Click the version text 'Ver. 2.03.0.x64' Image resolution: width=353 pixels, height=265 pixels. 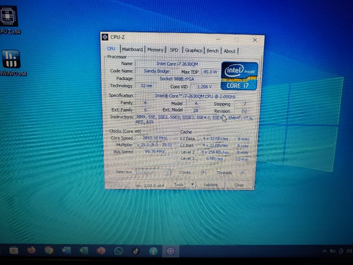click(x=149, y=185)
